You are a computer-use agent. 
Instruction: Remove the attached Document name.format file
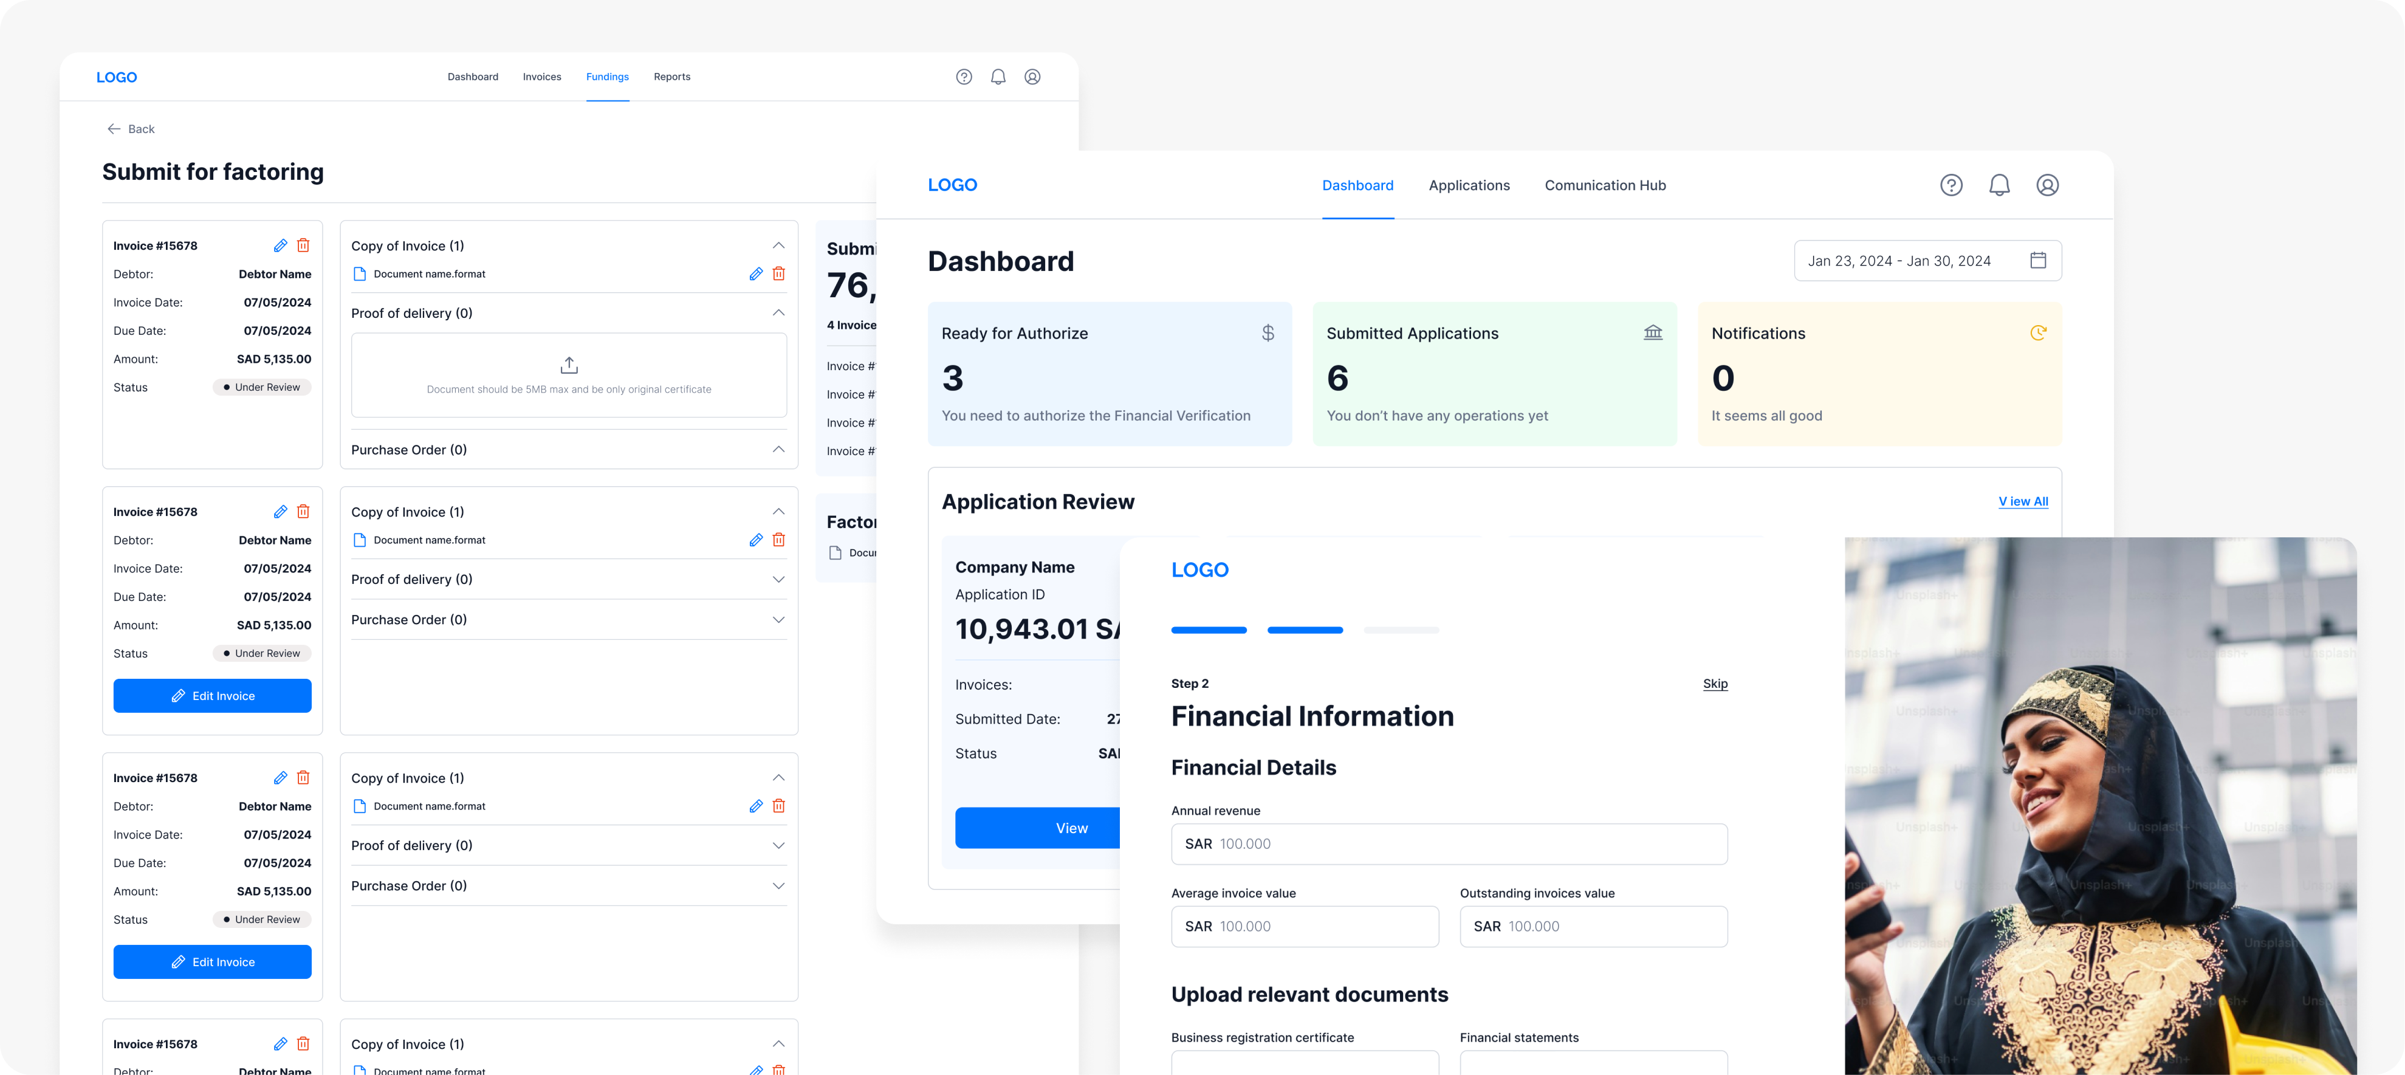pyautogui.click(x=780, y=273)
